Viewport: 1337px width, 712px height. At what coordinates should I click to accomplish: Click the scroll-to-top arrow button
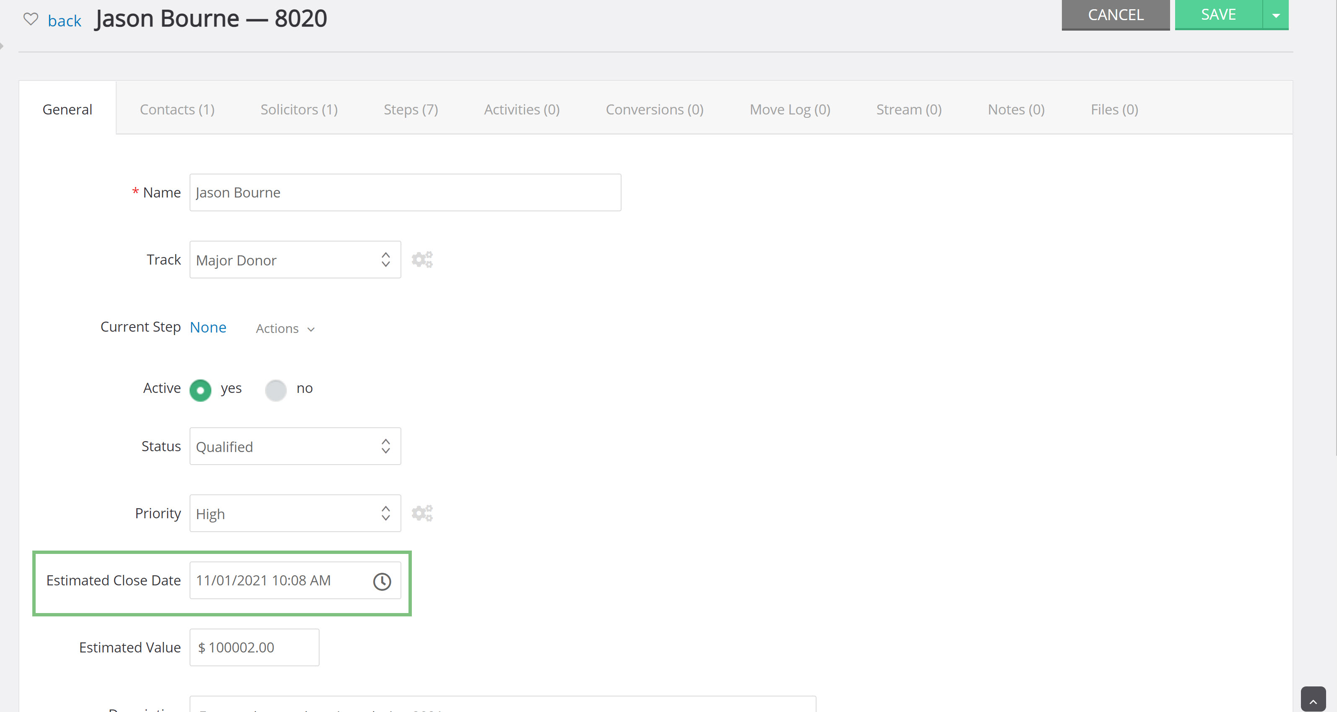coord(1313,699)
